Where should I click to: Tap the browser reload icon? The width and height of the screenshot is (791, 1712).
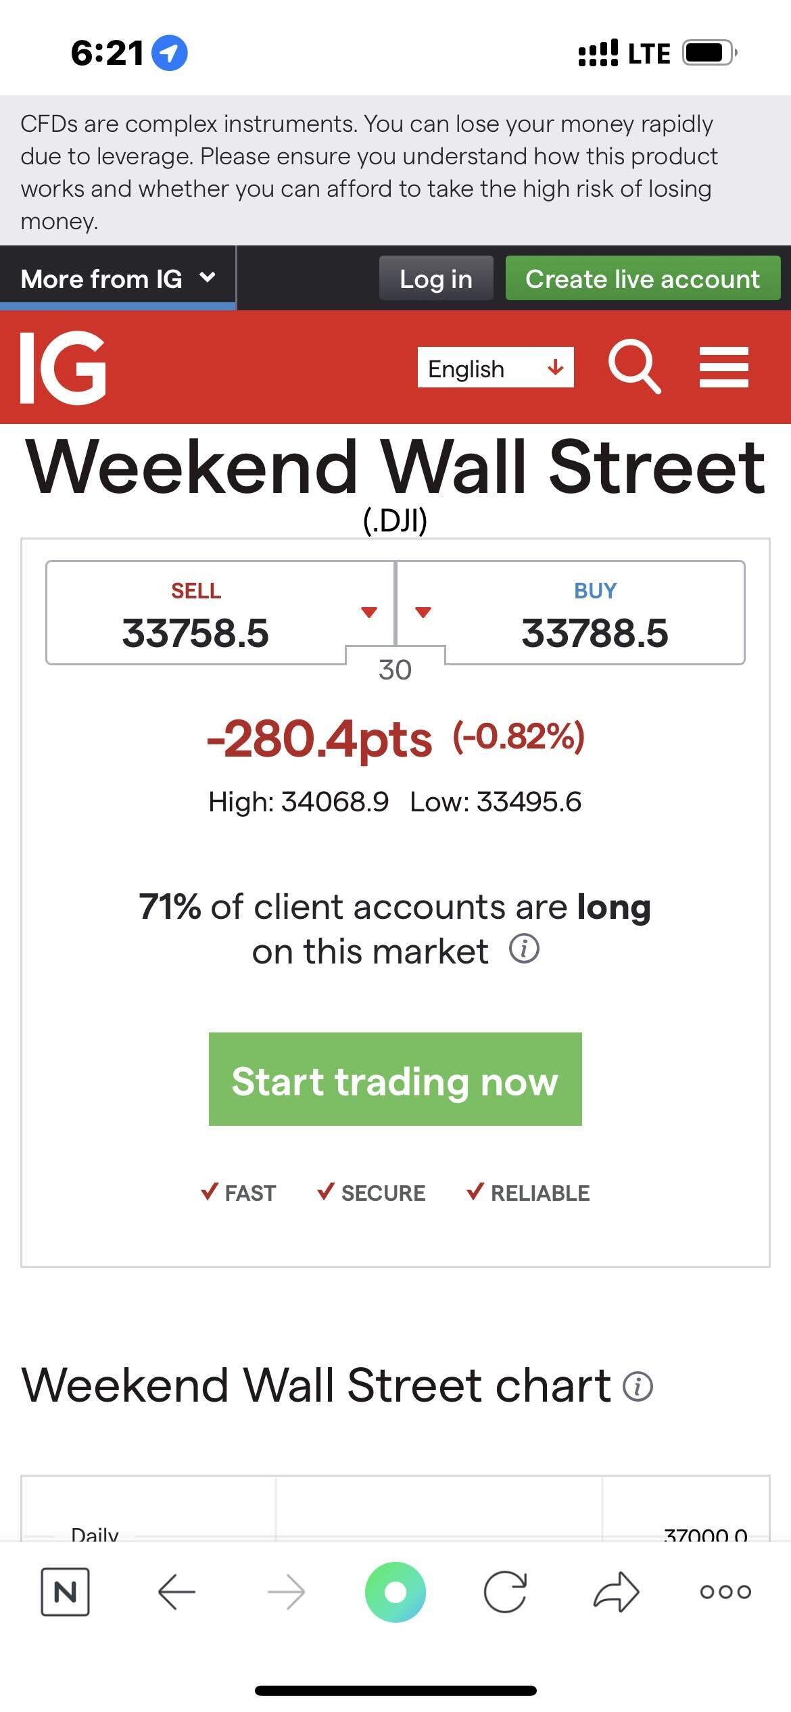click(x=505, y=1592)
